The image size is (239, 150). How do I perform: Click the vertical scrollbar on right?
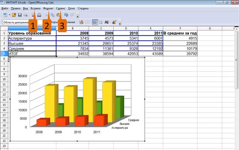(x=236, y=88)
